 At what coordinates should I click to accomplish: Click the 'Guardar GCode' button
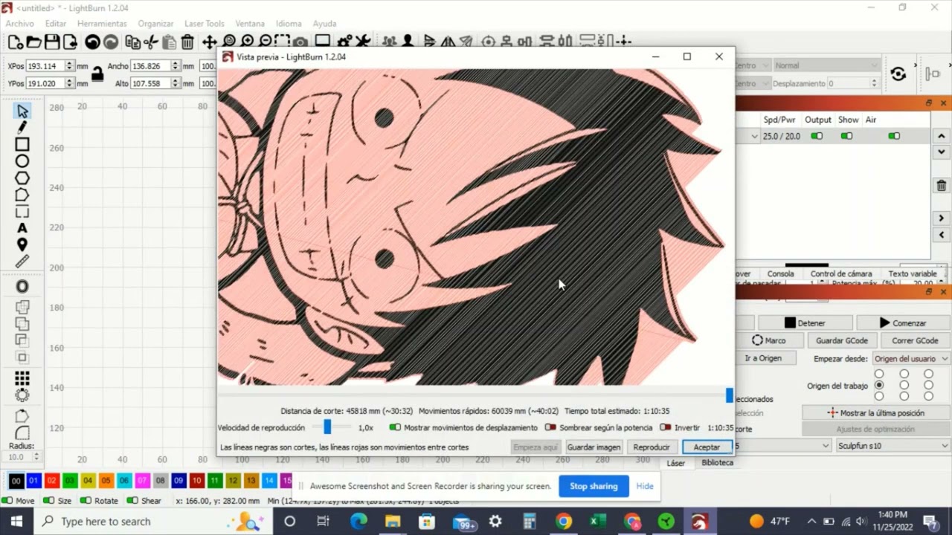tap(842, 340)
